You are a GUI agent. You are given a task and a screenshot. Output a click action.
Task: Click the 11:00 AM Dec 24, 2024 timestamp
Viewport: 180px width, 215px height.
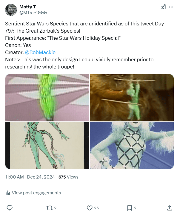pyautogui.click(x=30, y=177)
